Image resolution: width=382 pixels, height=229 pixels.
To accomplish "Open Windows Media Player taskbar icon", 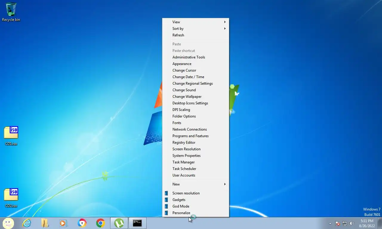I will (x=63, y=223).
